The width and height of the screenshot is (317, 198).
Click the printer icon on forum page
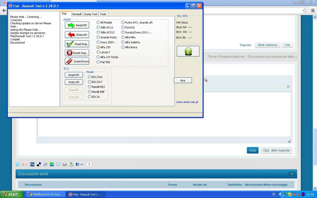point(65,164)
